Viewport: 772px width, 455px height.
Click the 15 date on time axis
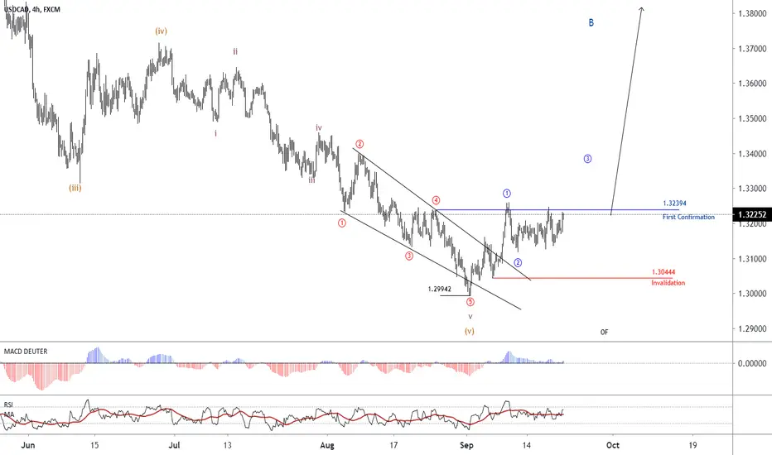pos(94,445)
